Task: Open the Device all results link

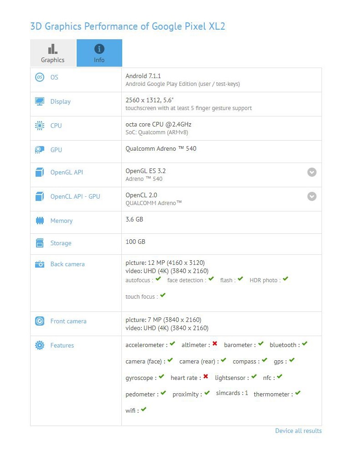Action: [x=298, y=431]
